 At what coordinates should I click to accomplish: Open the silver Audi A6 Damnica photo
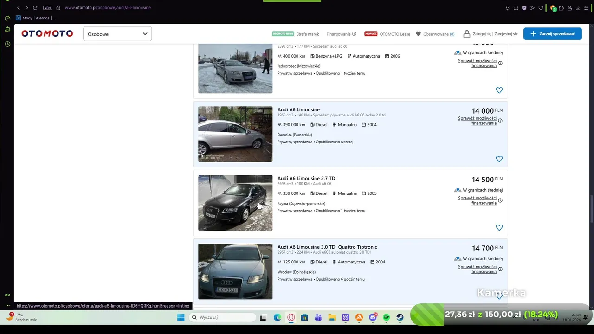coord(235,134)
